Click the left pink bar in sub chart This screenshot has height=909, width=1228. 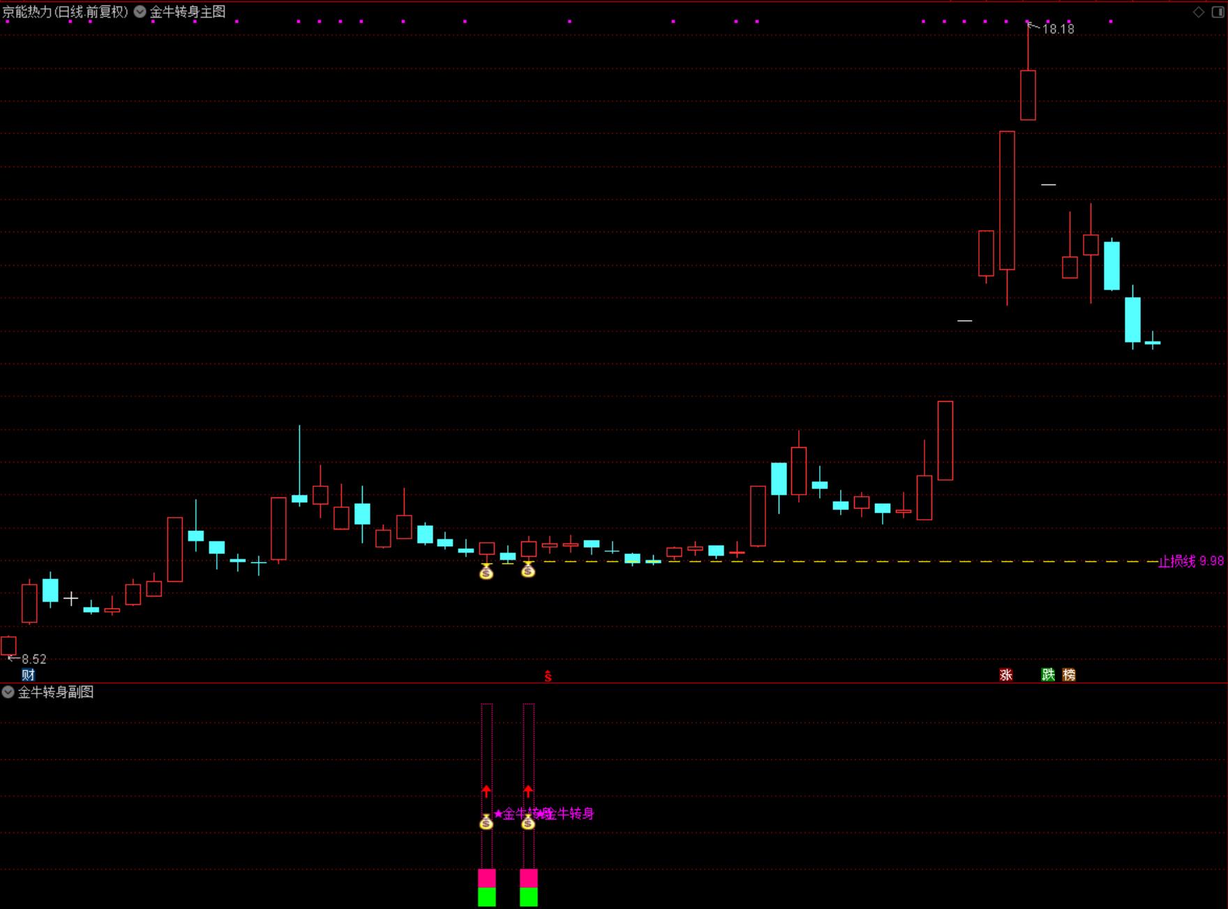coord(486,878)
